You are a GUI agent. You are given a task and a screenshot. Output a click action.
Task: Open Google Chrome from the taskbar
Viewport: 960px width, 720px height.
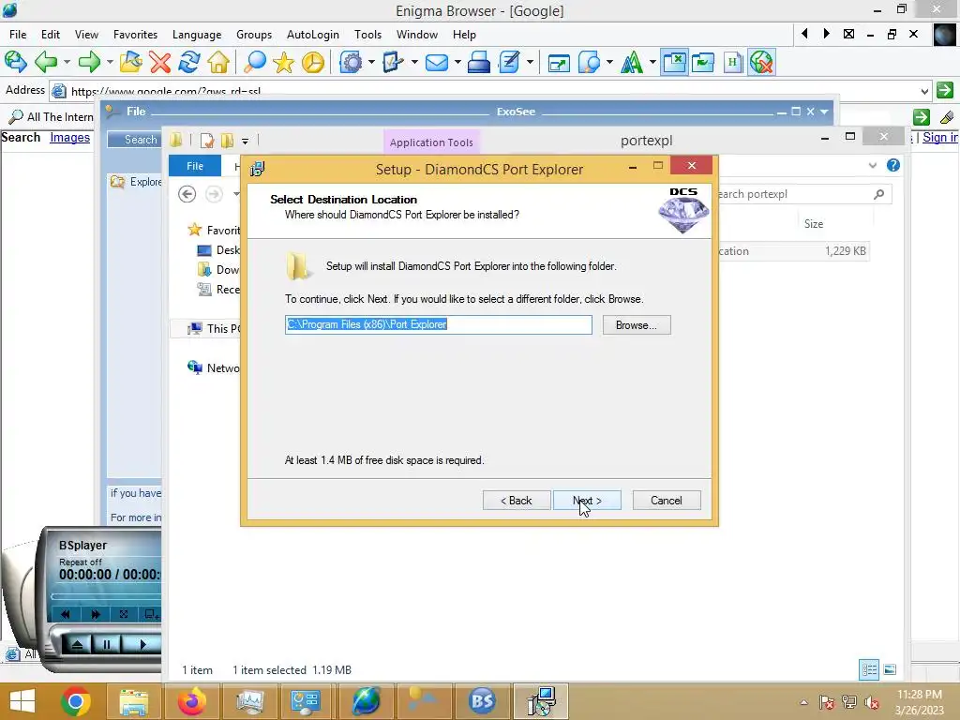pos(75,701)
